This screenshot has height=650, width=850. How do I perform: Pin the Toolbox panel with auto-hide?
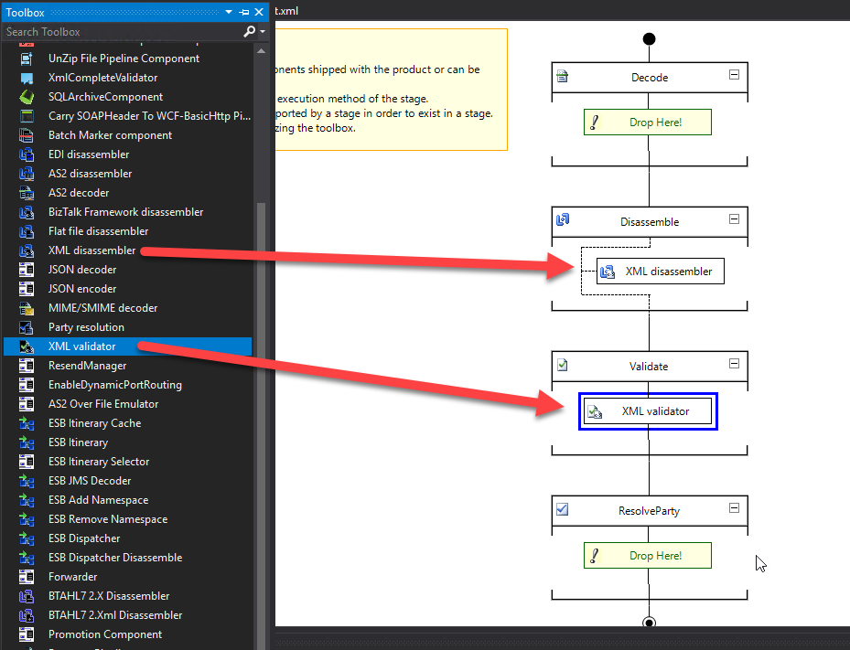click(244, 12)
